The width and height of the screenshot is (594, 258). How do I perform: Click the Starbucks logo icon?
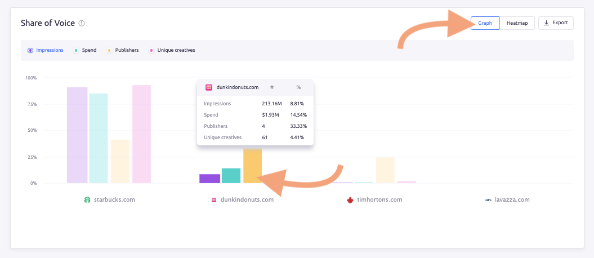[x=87, y=199]
